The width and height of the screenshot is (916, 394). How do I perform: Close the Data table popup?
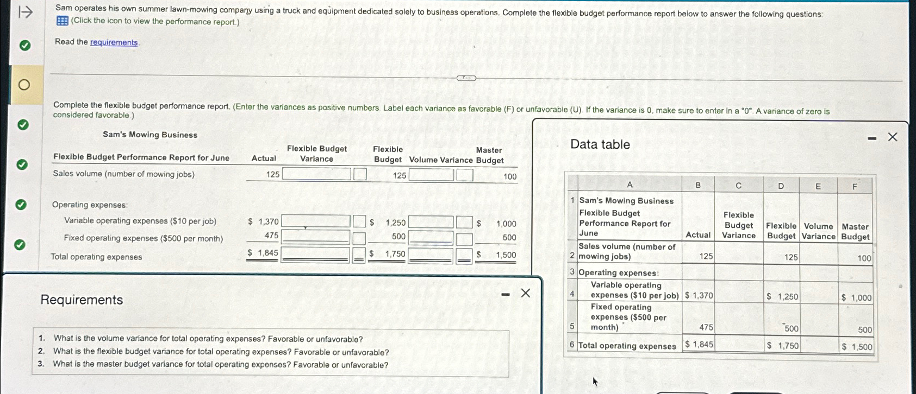coord(893,137)
